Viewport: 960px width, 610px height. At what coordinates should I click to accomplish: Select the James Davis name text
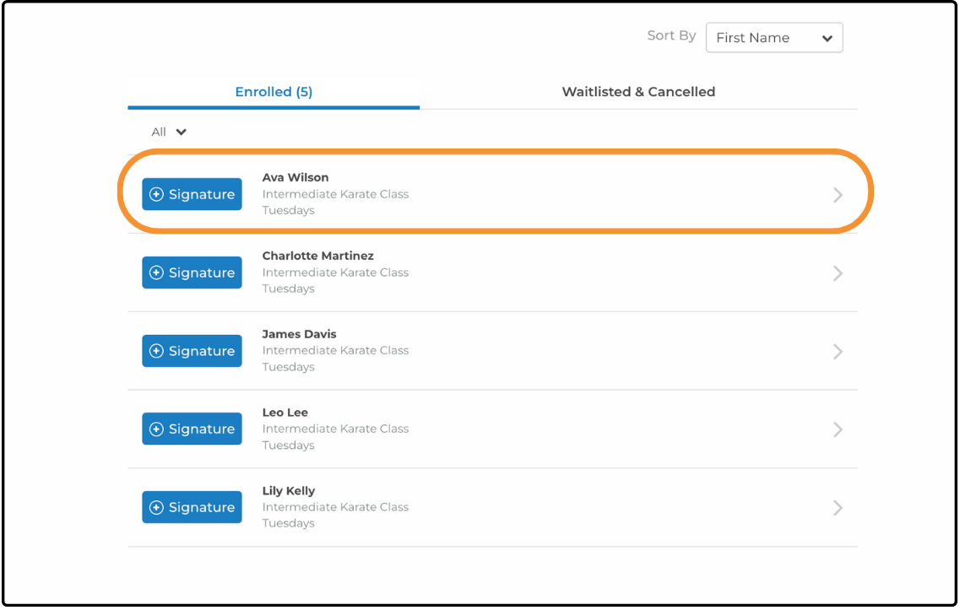(300, 334)
